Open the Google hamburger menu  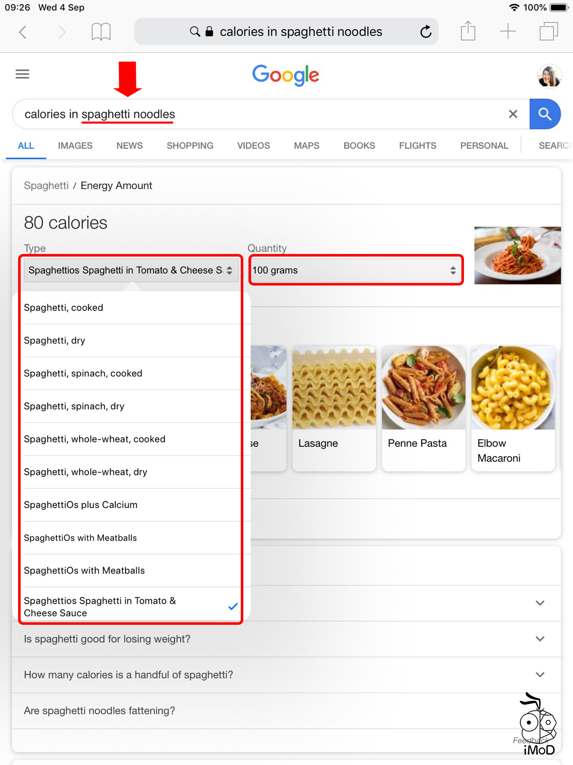tap(22, 73)
